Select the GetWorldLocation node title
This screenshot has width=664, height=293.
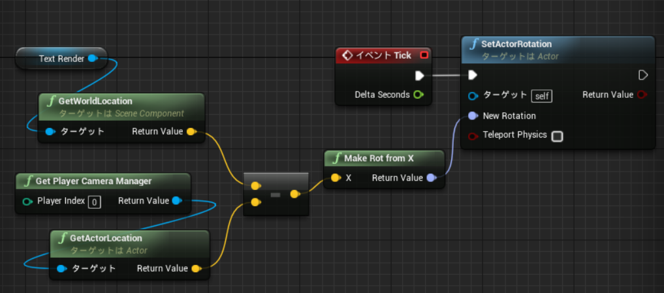95,101
